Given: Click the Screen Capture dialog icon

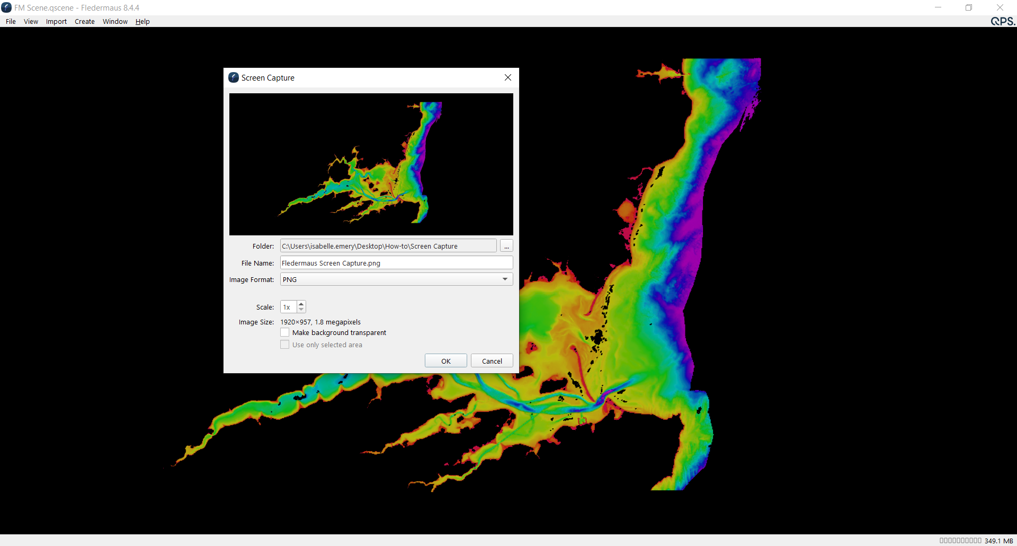Looking at the screenshot, I should tap(234, 77).
